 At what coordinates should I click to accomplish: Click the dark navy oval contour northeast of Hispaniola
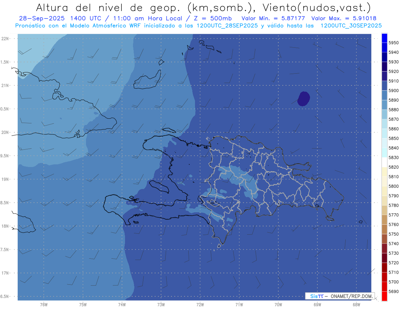(304, 99)
